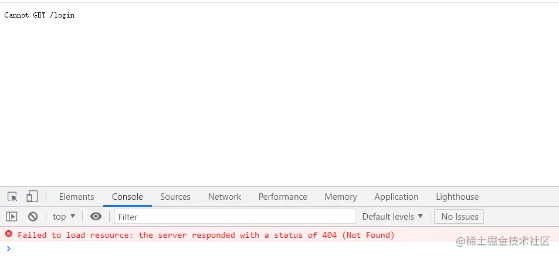559x256 pixels.
Task: Open the top JavaScript context dropdown
Action: pos(64,217)
